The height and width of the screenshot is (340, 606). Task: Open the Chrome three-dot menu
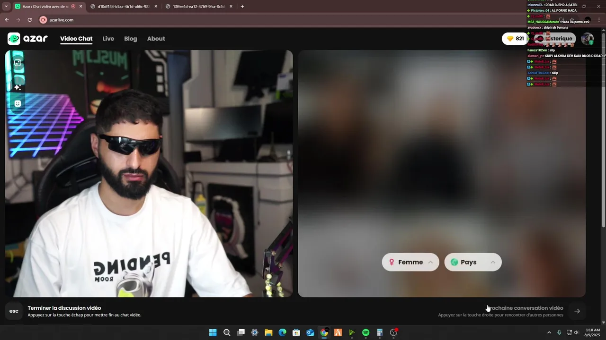coord(599,20)
